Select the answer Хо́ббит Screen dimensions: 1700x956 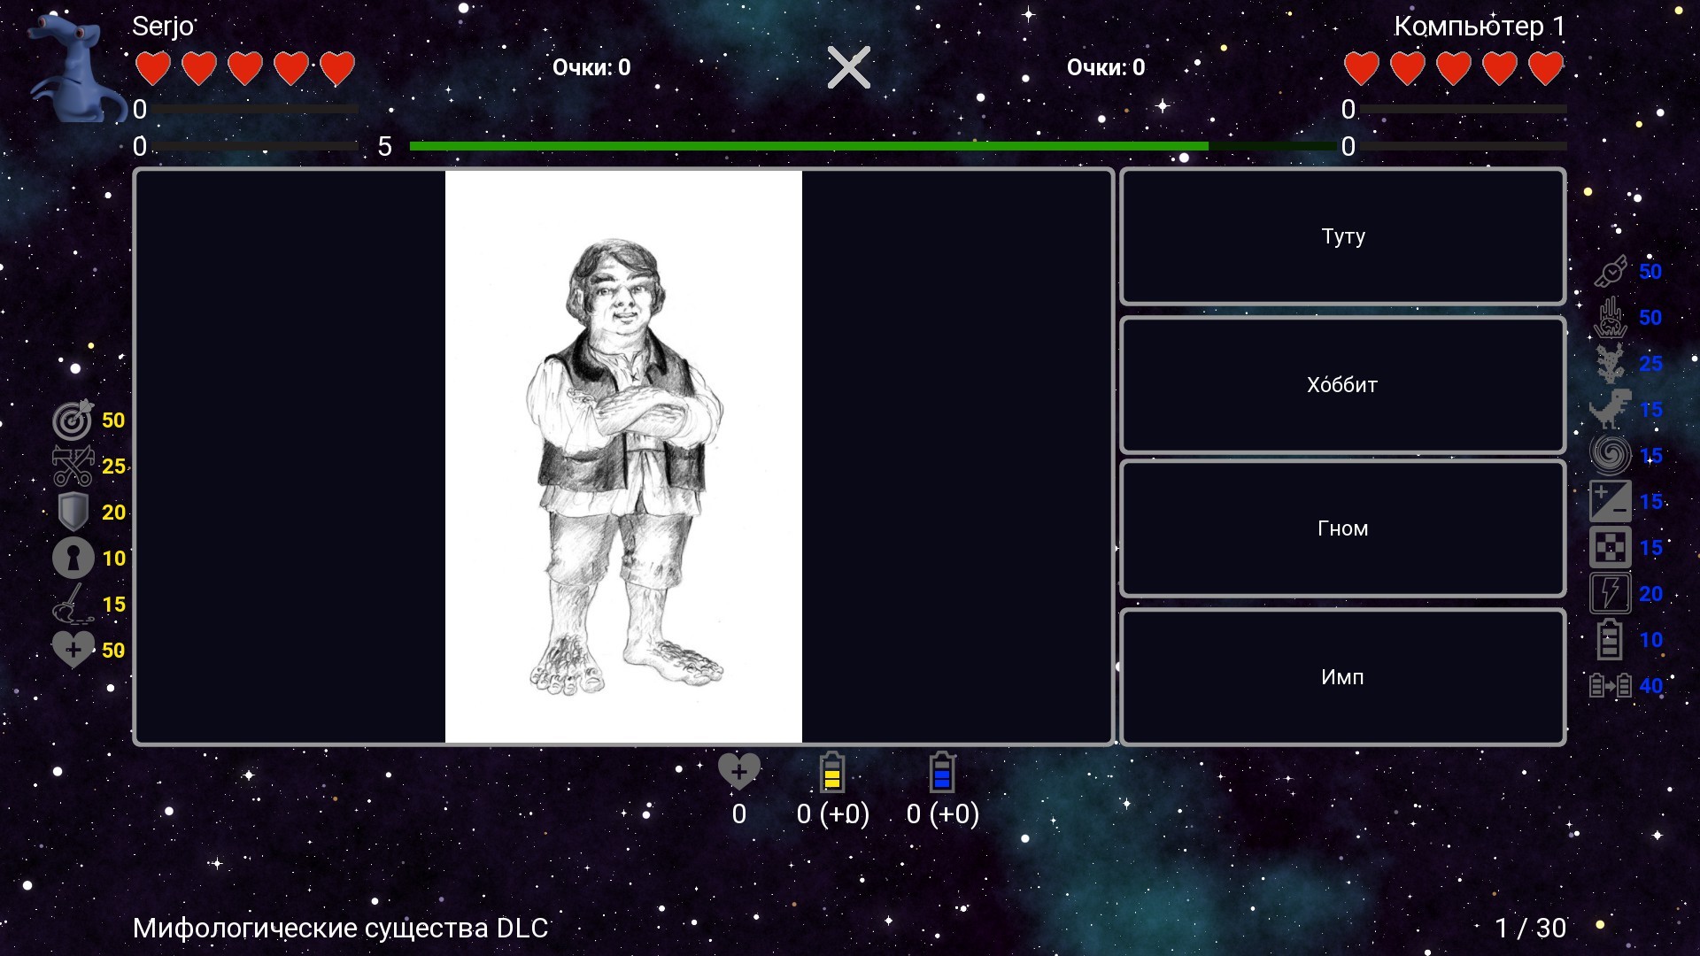1342,385
